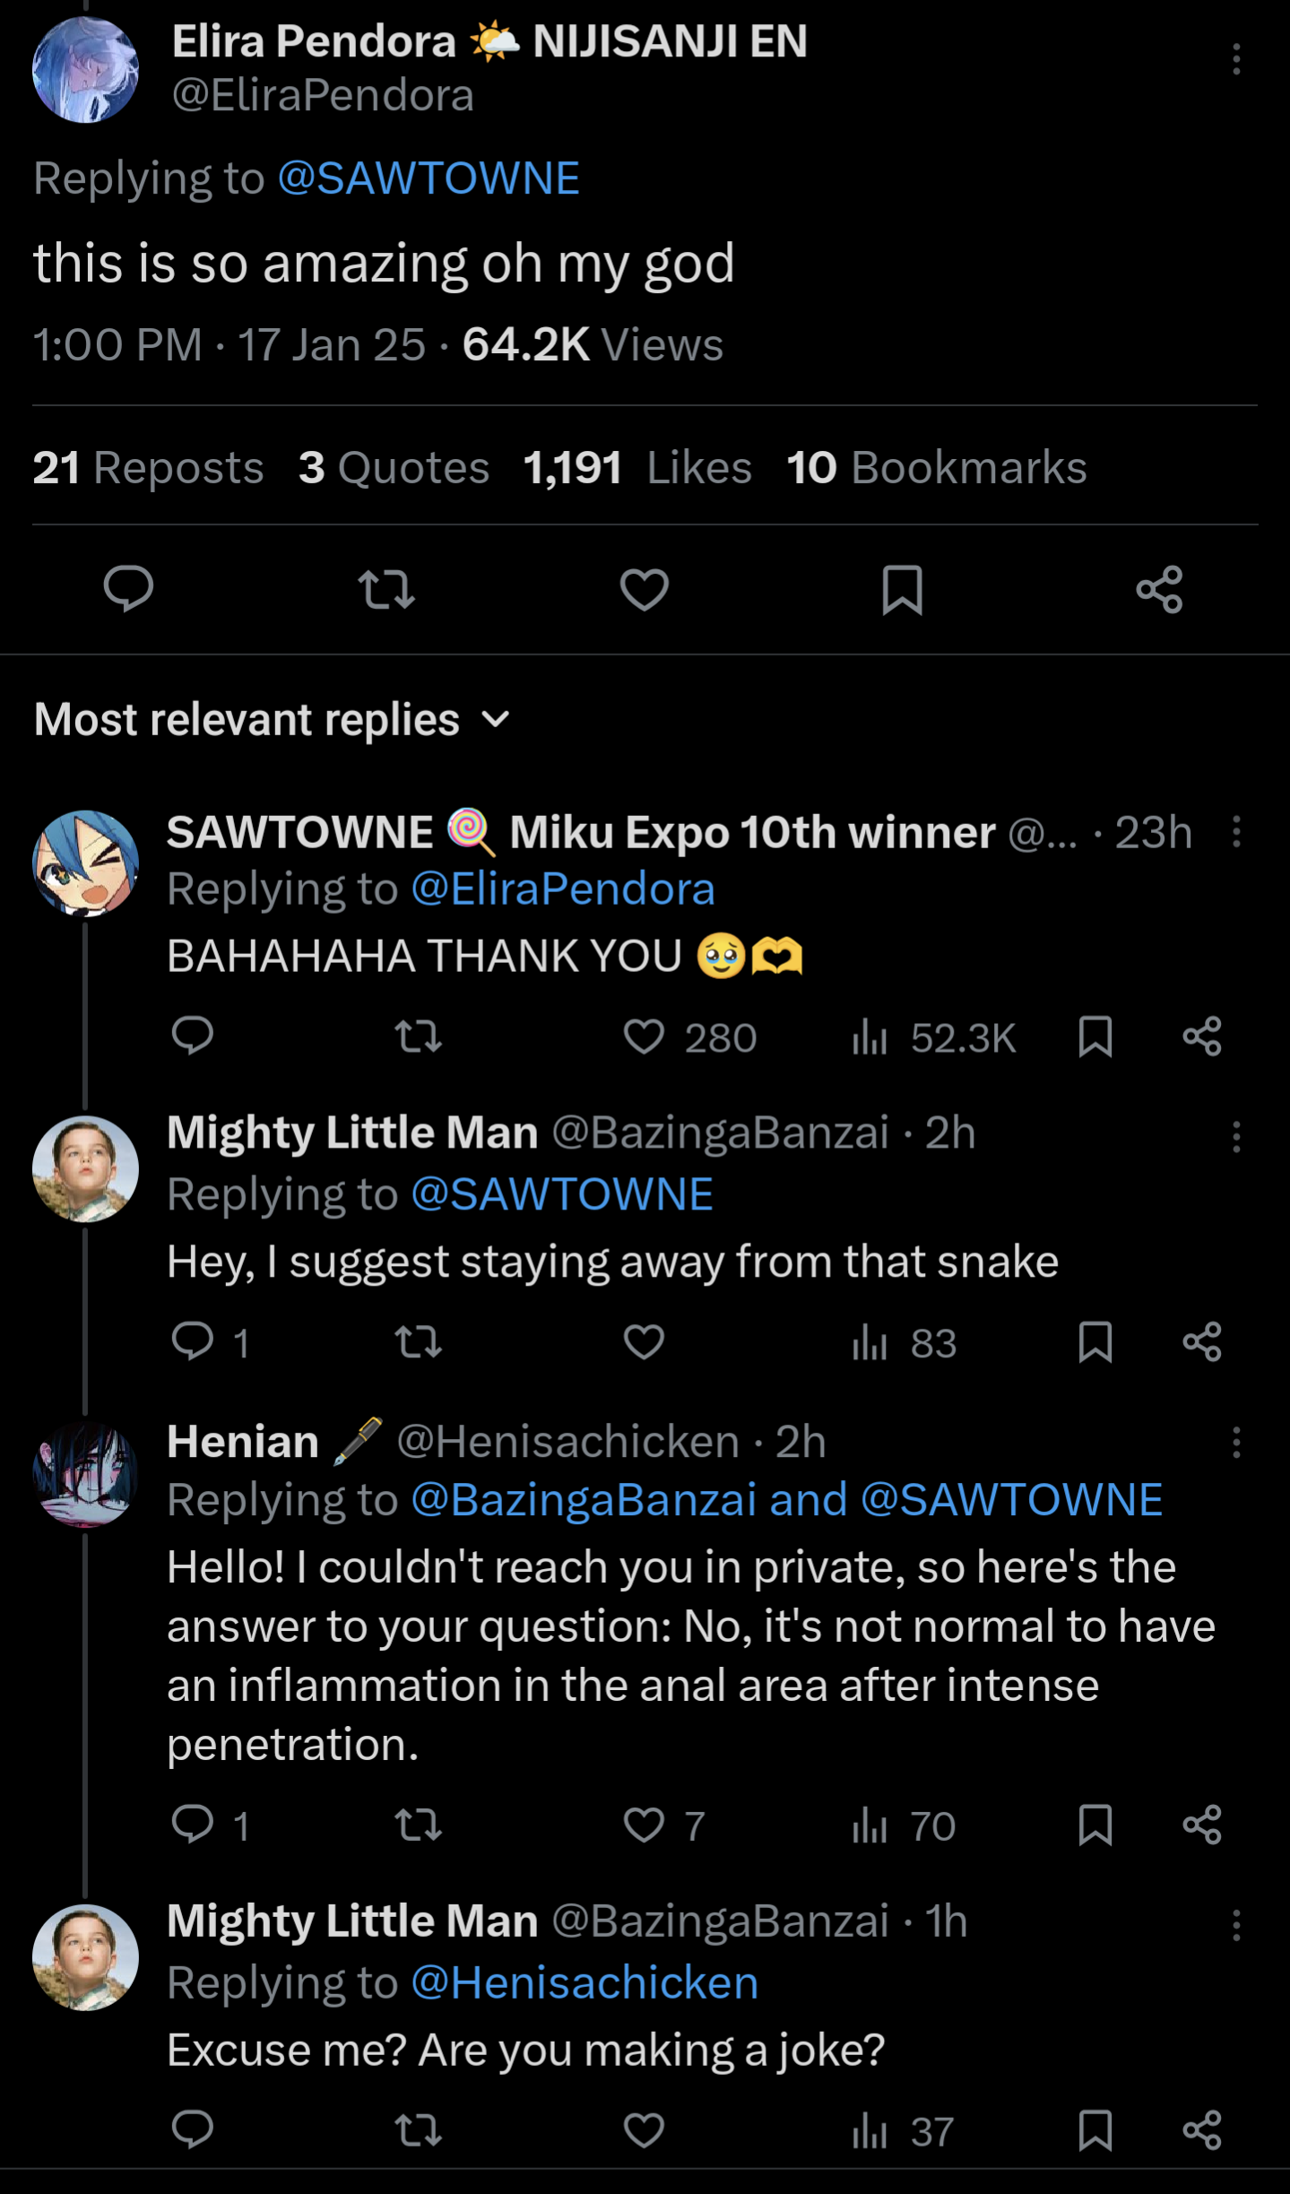This screenshot has width=1290, height=2194.
Task: View analytics on SAWTOWNE's reply showing 52.3K
Action: (x=933, y=1037)
